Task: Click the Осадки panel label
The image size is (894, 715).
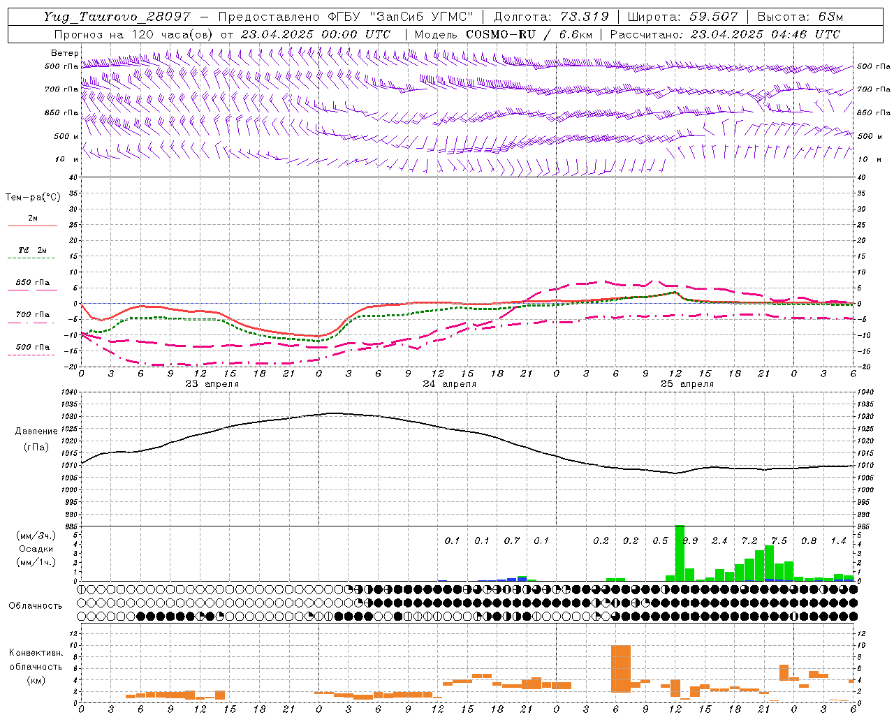Action: (36, 549)
